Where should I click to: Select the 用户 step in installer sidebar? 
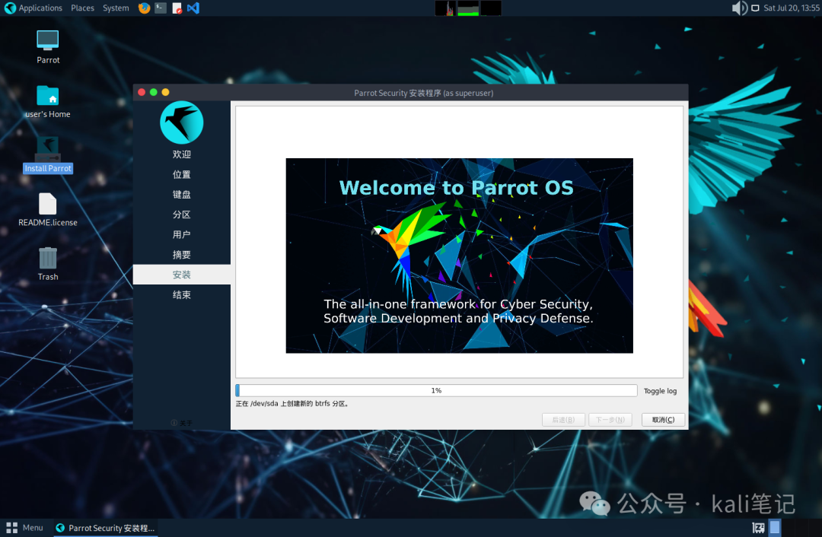point(181,235)
